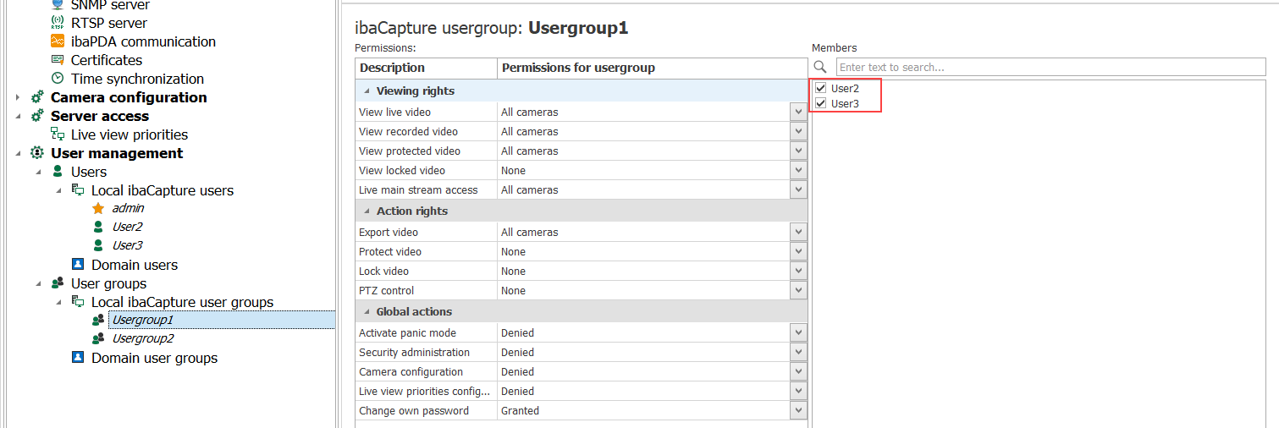1279x428 pixels.
Task: Collapse the User groups tree node
Action: [x=38, y=283]
